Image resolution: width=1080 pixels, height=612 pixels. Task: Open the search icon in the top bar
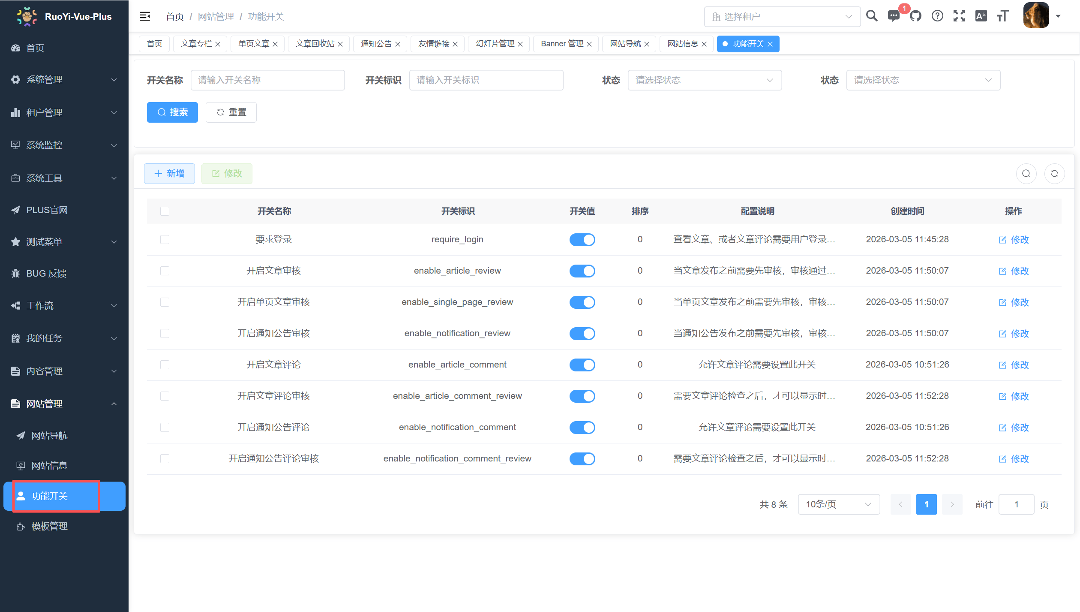click(x=872, y=16)
